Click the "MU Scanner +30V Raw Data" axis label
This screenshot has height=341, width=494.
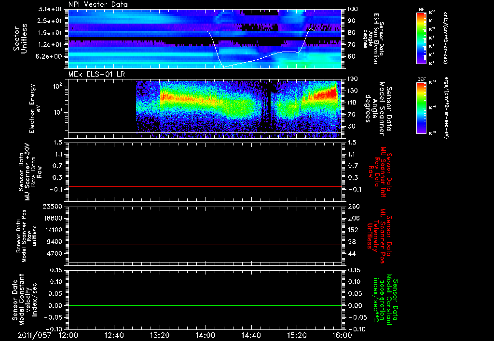point(30,172)
